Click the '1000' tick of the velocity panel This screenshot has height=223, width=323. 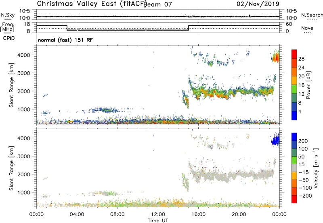[24, 192]
